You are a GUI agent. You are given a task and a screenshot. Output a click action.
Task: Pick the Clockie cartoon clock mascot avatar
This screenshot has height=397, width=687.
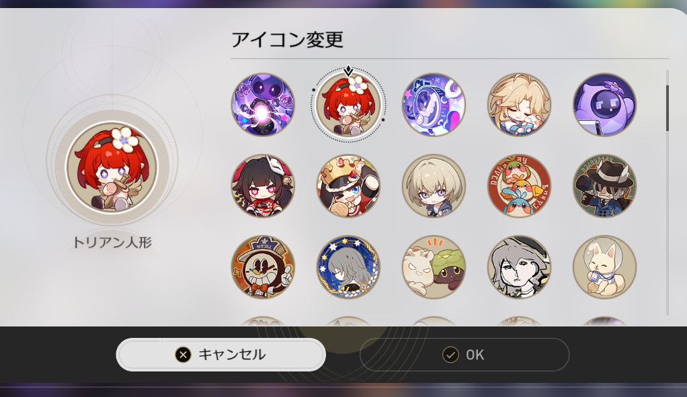pyautogui.click(x=263, y=267)
